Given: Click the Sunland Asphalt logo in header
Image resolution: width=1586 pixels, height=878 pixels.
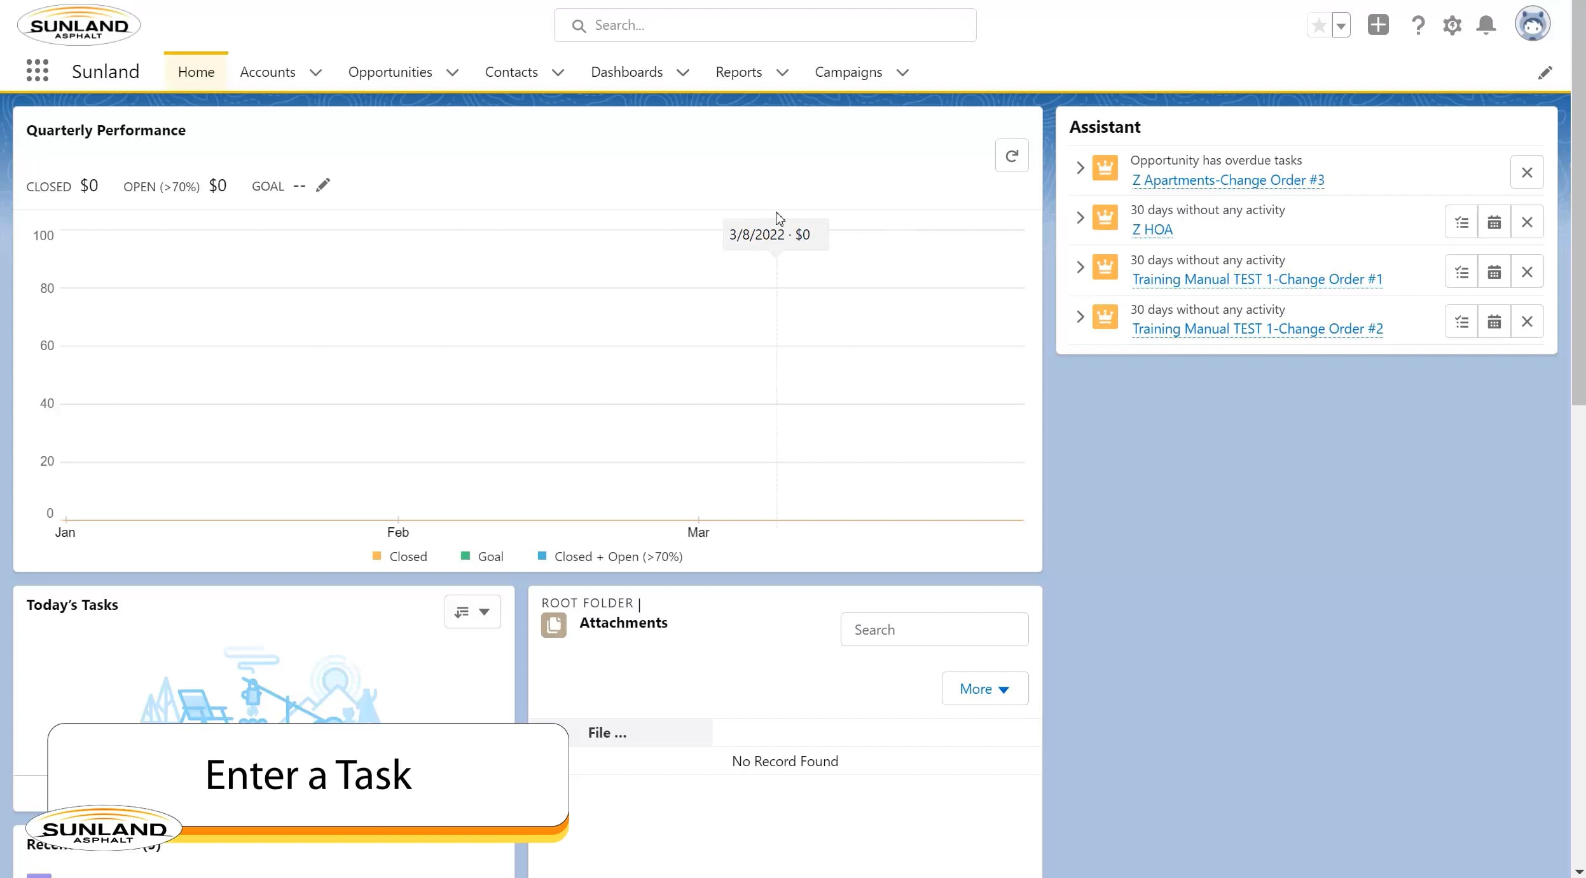Looking at the screenshot, I should tap(79, 25).
